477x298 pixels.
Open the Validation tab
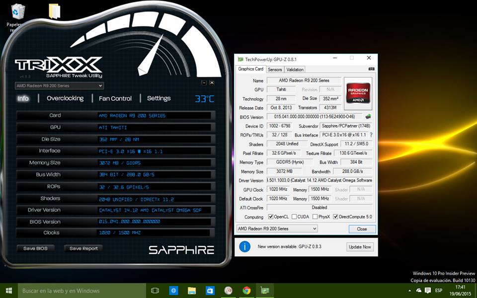pos(295,70)
